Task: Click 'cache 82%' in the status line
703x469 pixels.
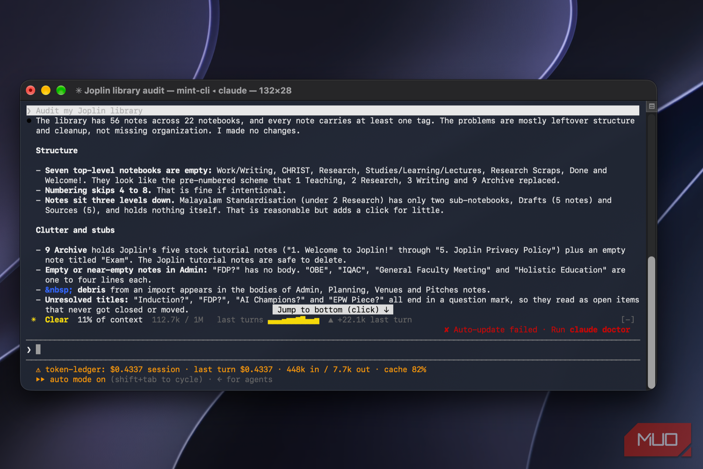Action: 405,370
